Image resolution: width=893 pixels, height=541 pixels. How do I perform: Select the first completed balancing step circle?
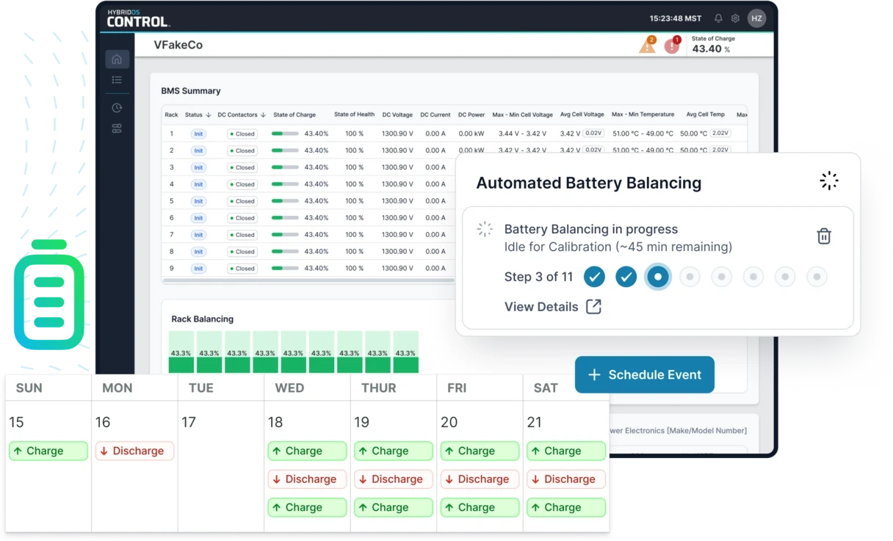point(594,277)
